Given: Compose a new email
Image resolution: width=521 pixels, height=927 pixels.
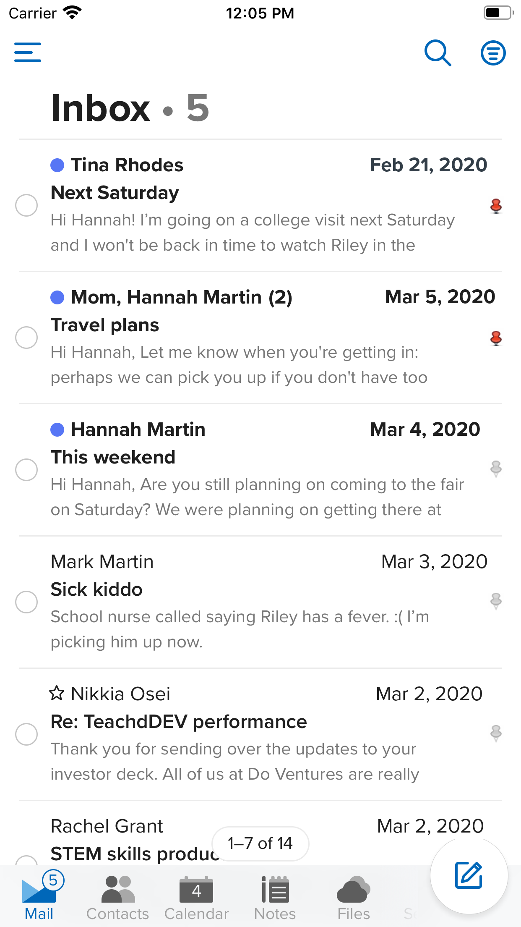Looking at the screenshot, I should pos(469,875).
